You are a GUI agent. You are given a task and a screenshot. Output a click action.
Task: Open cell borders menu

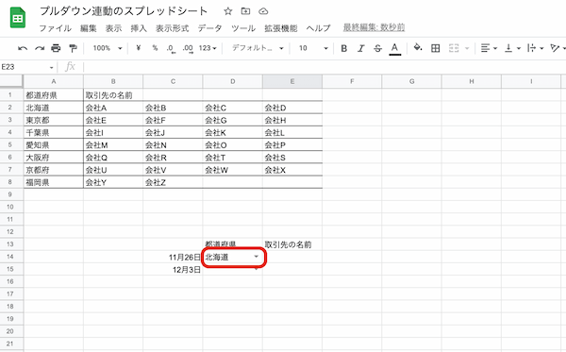point(436,48)
